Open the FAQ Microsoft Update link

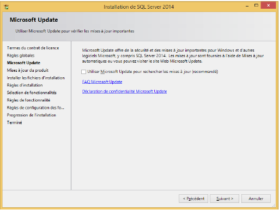pyautogui.click(x=102, y=82)
